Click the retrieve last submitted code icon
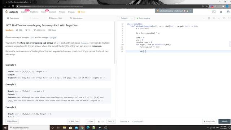The width and height of the screenshot is (231, 130). (x=214, y=18)
